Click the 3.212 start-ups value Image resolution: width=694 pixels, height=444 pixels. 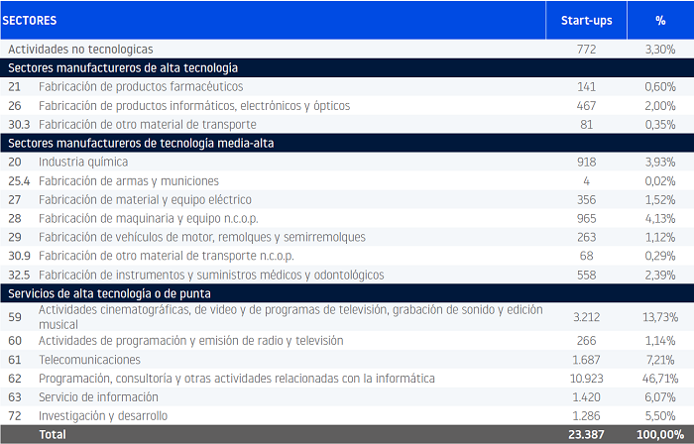[x=586, y=317]
